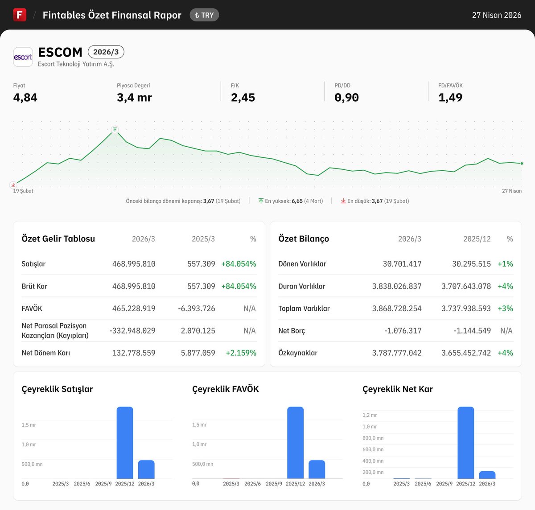Click the lowest-price marker at 19 Şubat

pos(13,185)
